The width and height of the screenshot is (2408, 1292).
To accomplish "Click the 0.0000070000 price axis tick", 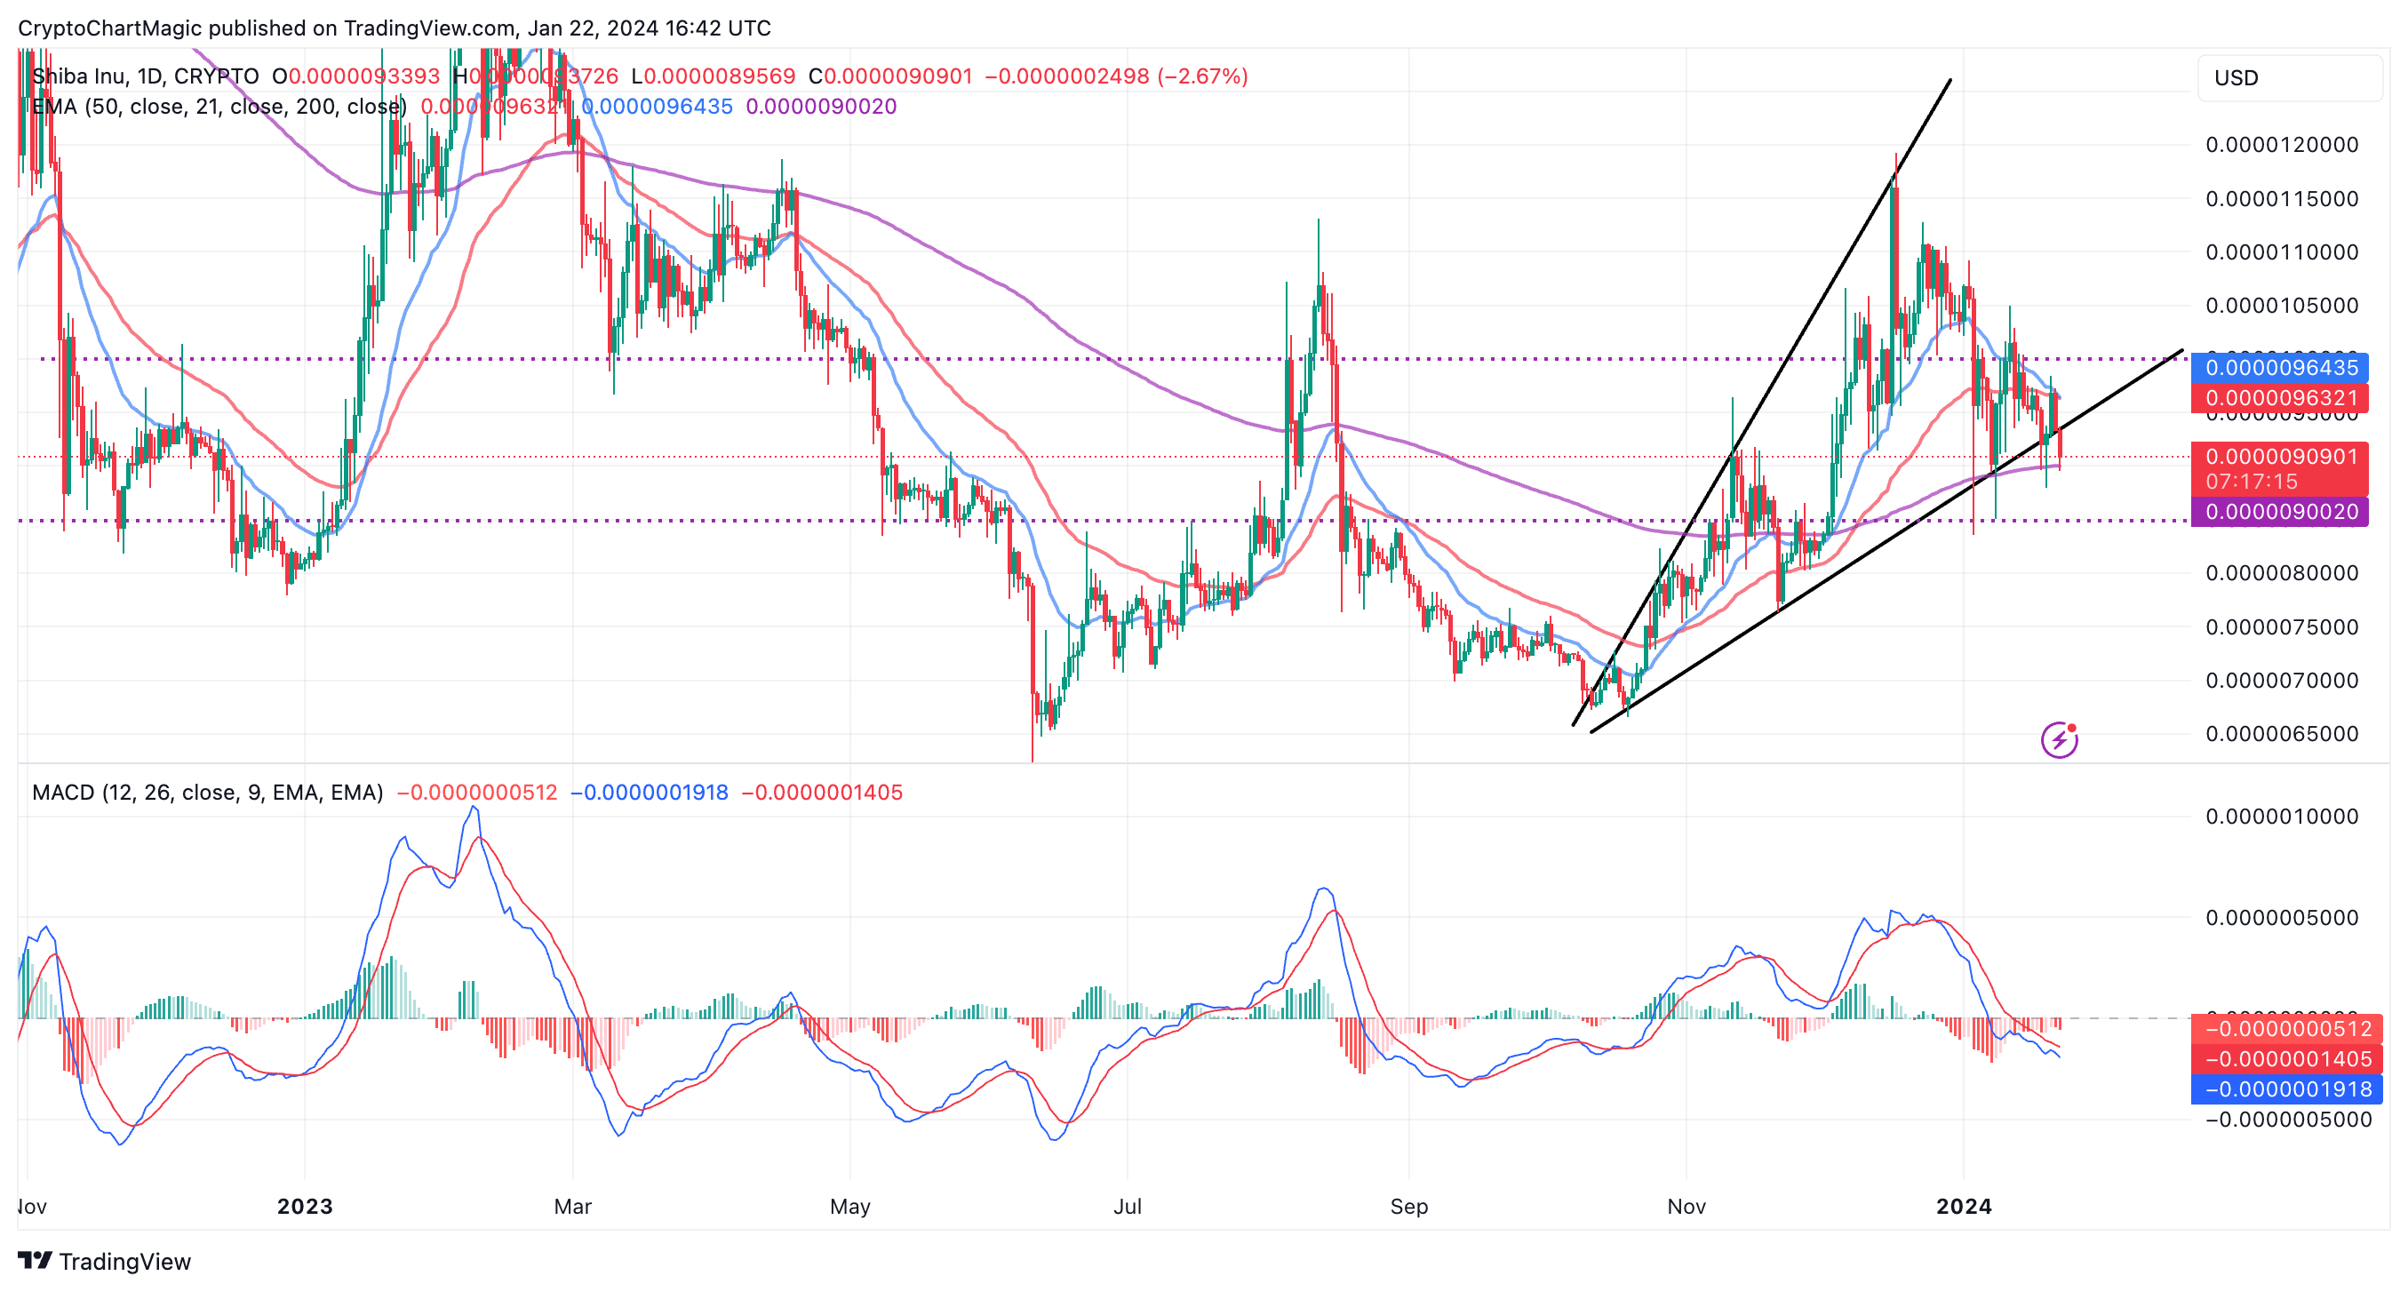I will tap(2282, 681).
